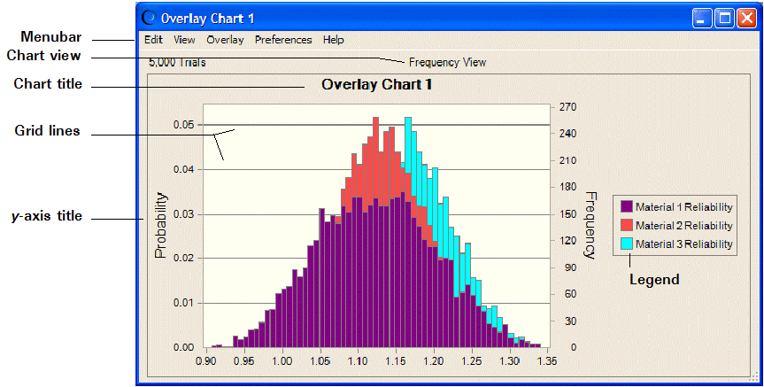Click the 1.25 x-axis value
Screen dimensions: 764x387
pos(472,360)
